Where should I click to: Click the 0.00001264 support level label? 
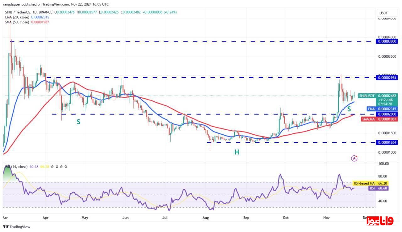388,143
